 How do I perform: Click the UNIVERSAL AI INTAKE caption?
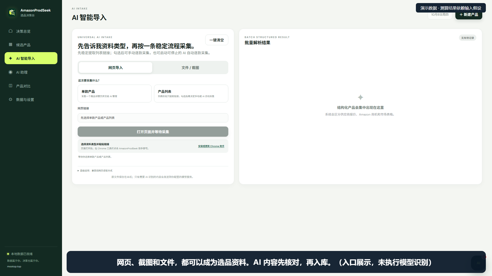(x=95, y=37)
